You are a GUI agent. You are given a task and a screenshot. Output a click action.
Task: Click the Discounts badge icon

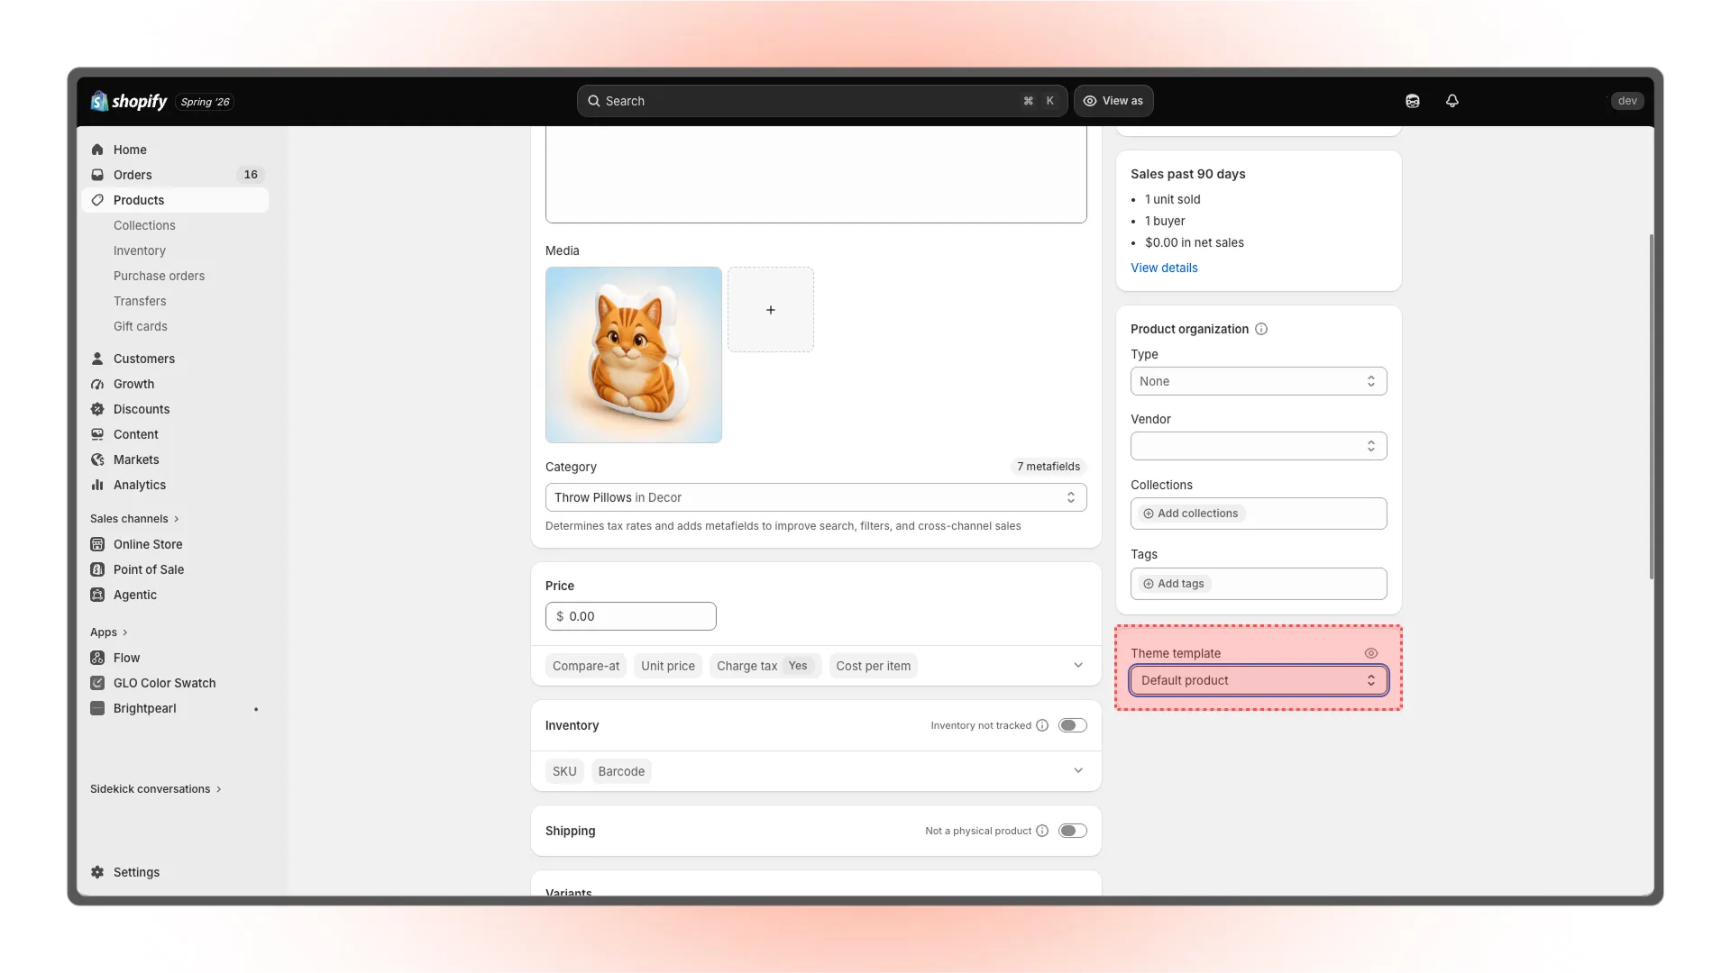[97, 409]
